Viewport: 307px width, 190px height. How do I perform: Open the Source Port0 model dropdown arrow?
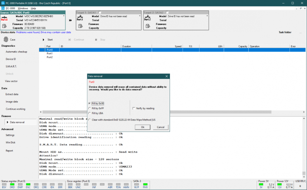click(x=64, y=16)
